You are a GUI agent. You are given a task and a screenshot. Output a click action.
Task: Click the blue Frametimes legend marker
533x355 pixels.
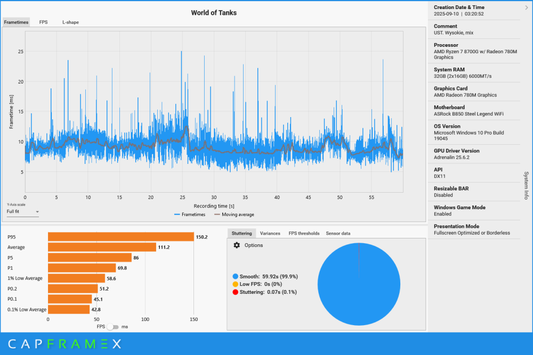(177, 214)
